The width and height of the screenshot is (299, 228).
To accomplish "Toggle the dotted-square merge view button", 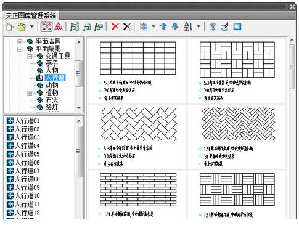I will pos(46,26).
